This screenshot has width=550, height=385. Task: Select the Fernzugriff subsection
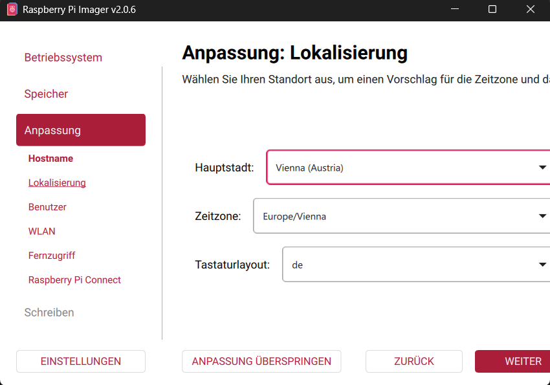pyautogui.click(x=51, y=255)
